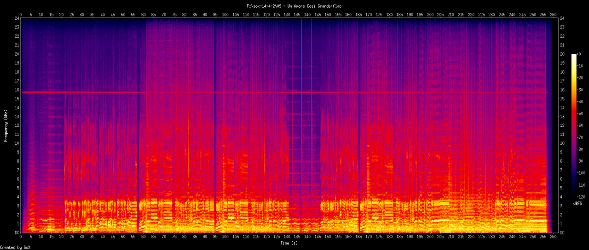This screenshot has width=589, height=250.
Task: Click the "260" tick on the bottom time axis
Action: (x=554, y=237)
